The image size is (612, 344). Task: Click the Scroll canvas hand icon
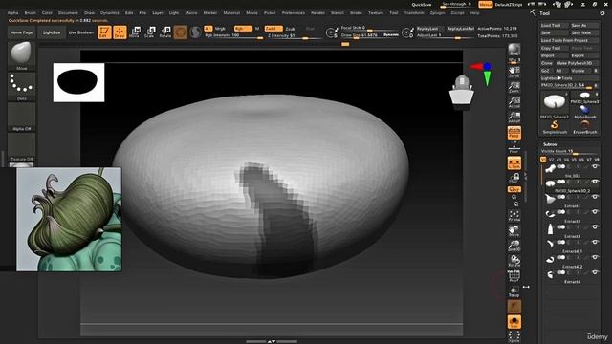coord(514,72)
